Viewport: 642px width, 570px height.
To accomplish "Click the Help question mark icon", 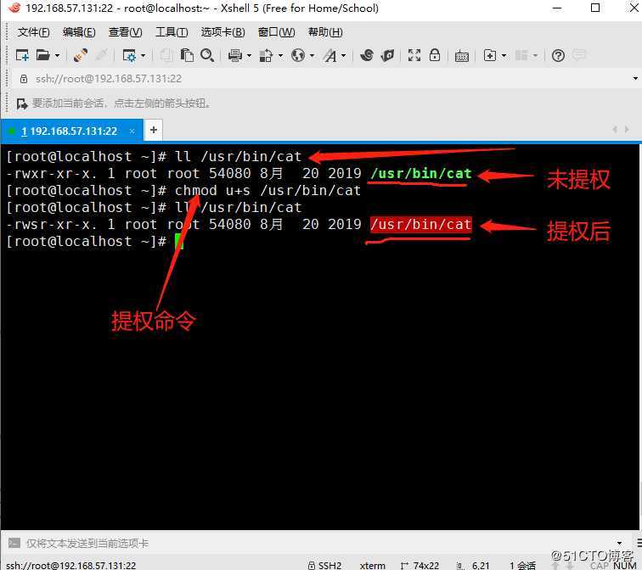I will (x=558, y=55).
